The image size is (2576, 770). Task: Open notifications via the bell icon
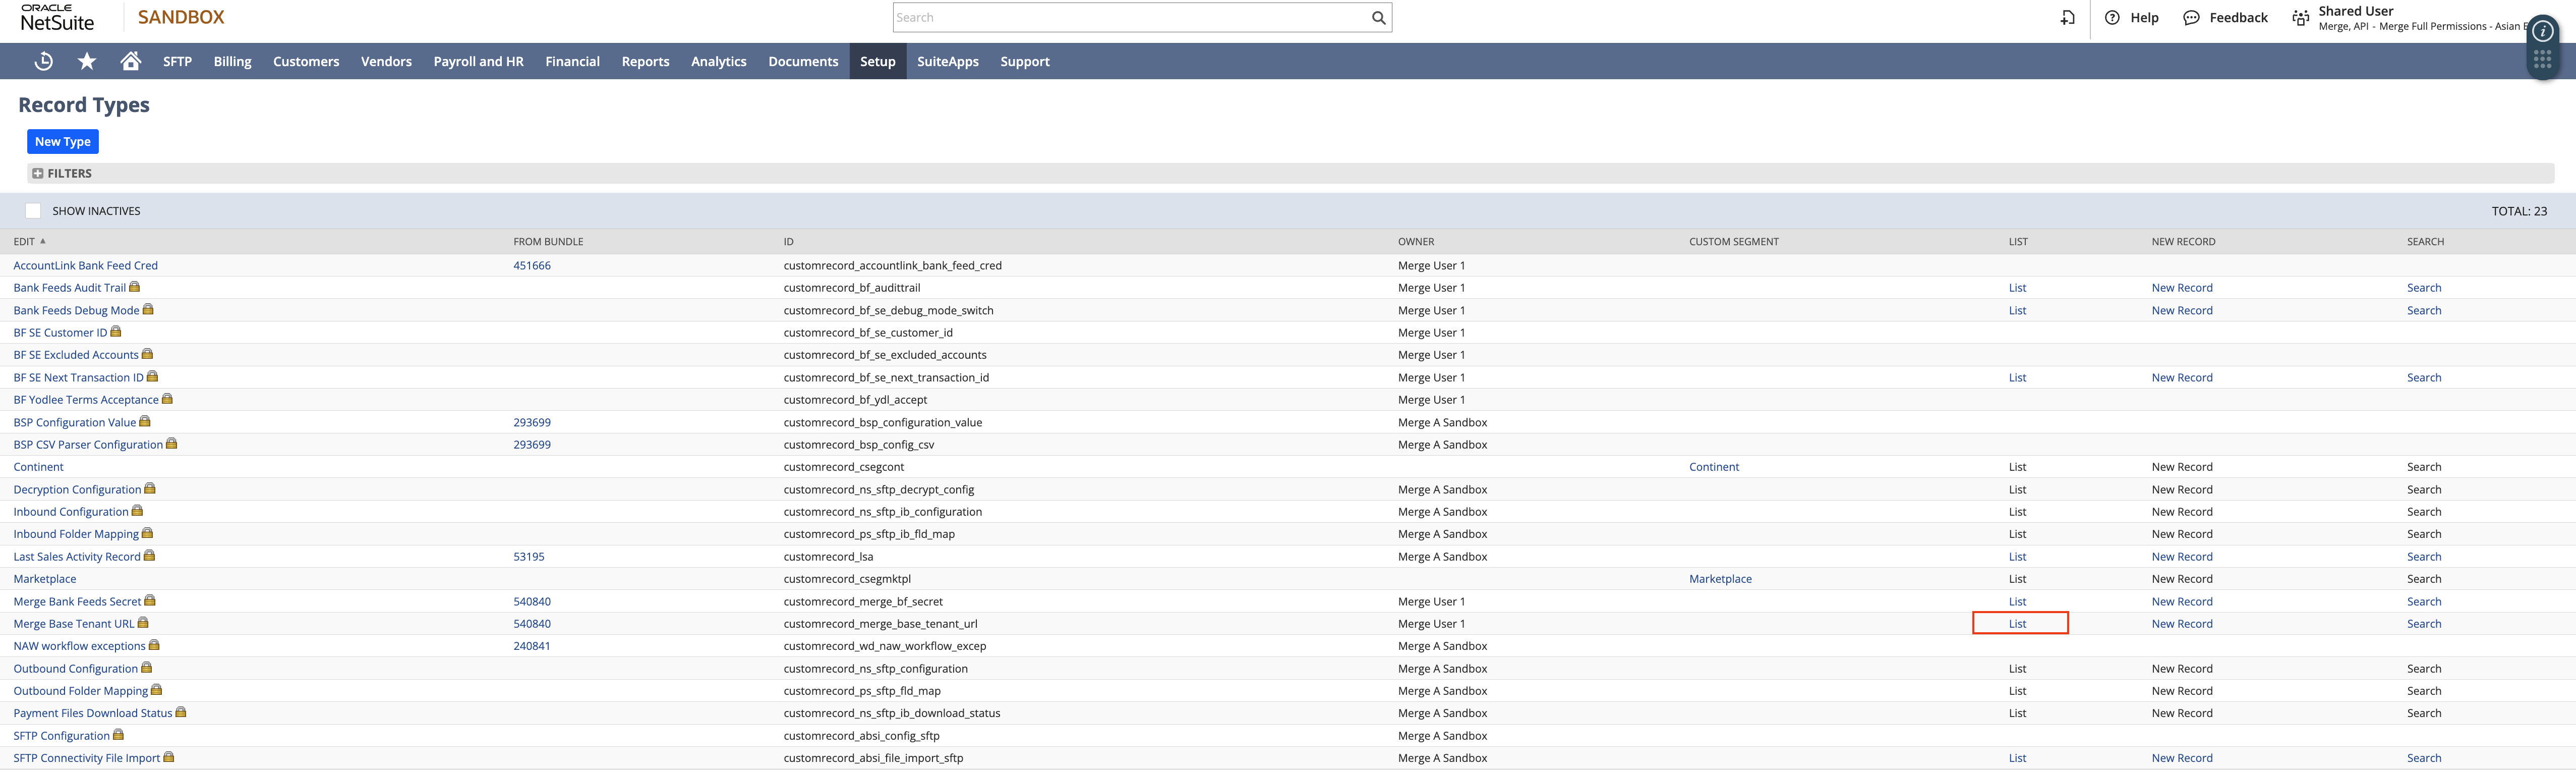point(2068,17)
